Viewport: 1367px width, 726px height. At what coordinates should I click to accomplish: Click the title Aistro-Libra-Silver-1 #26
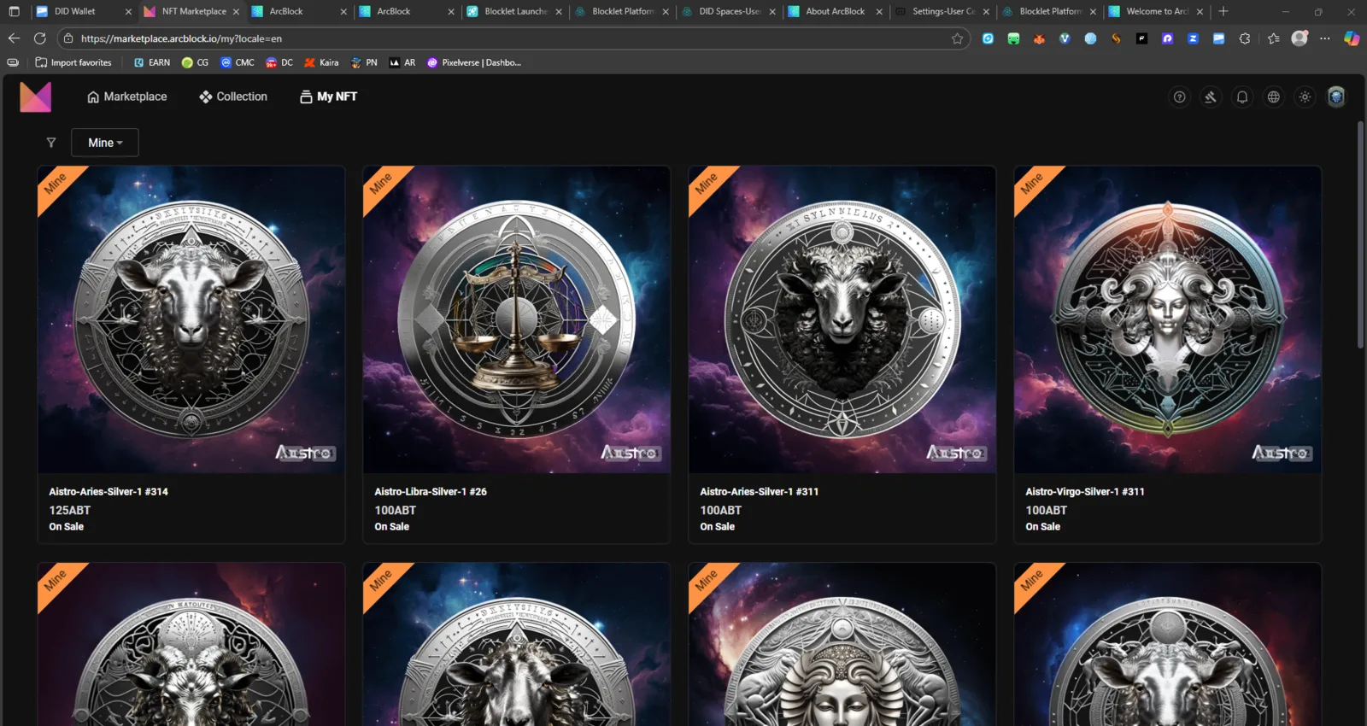431,492
